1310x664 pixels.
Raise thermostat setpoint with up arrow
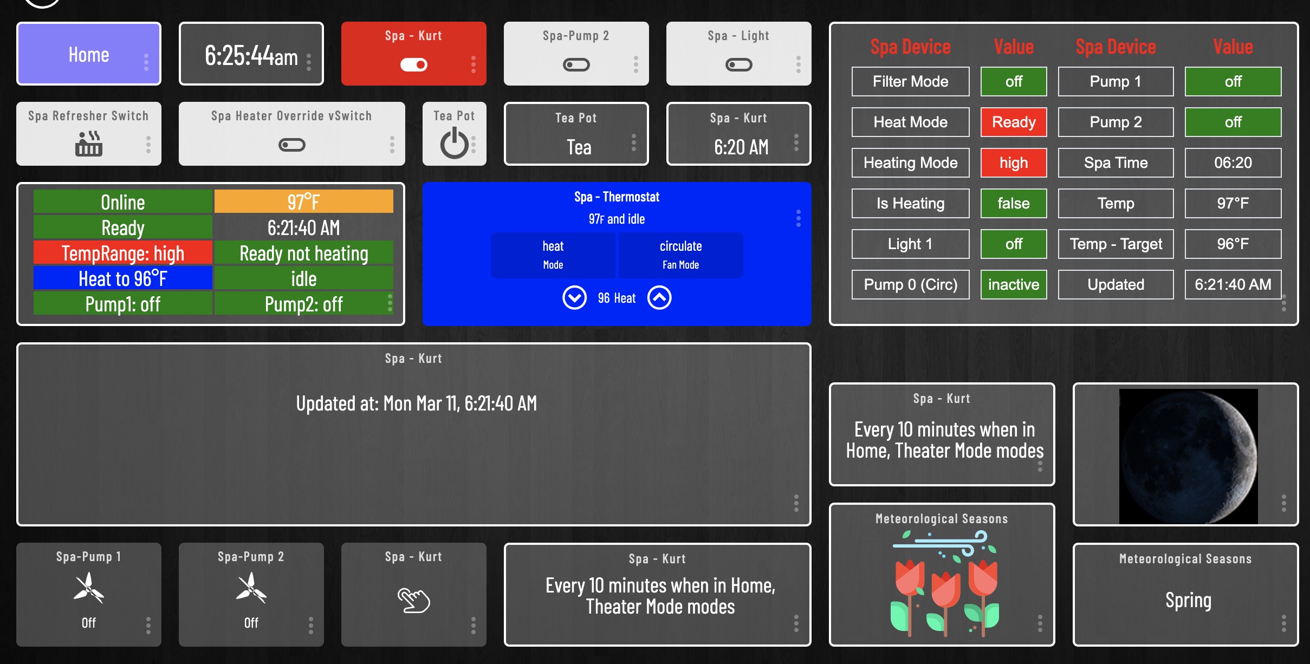point(659,297)
